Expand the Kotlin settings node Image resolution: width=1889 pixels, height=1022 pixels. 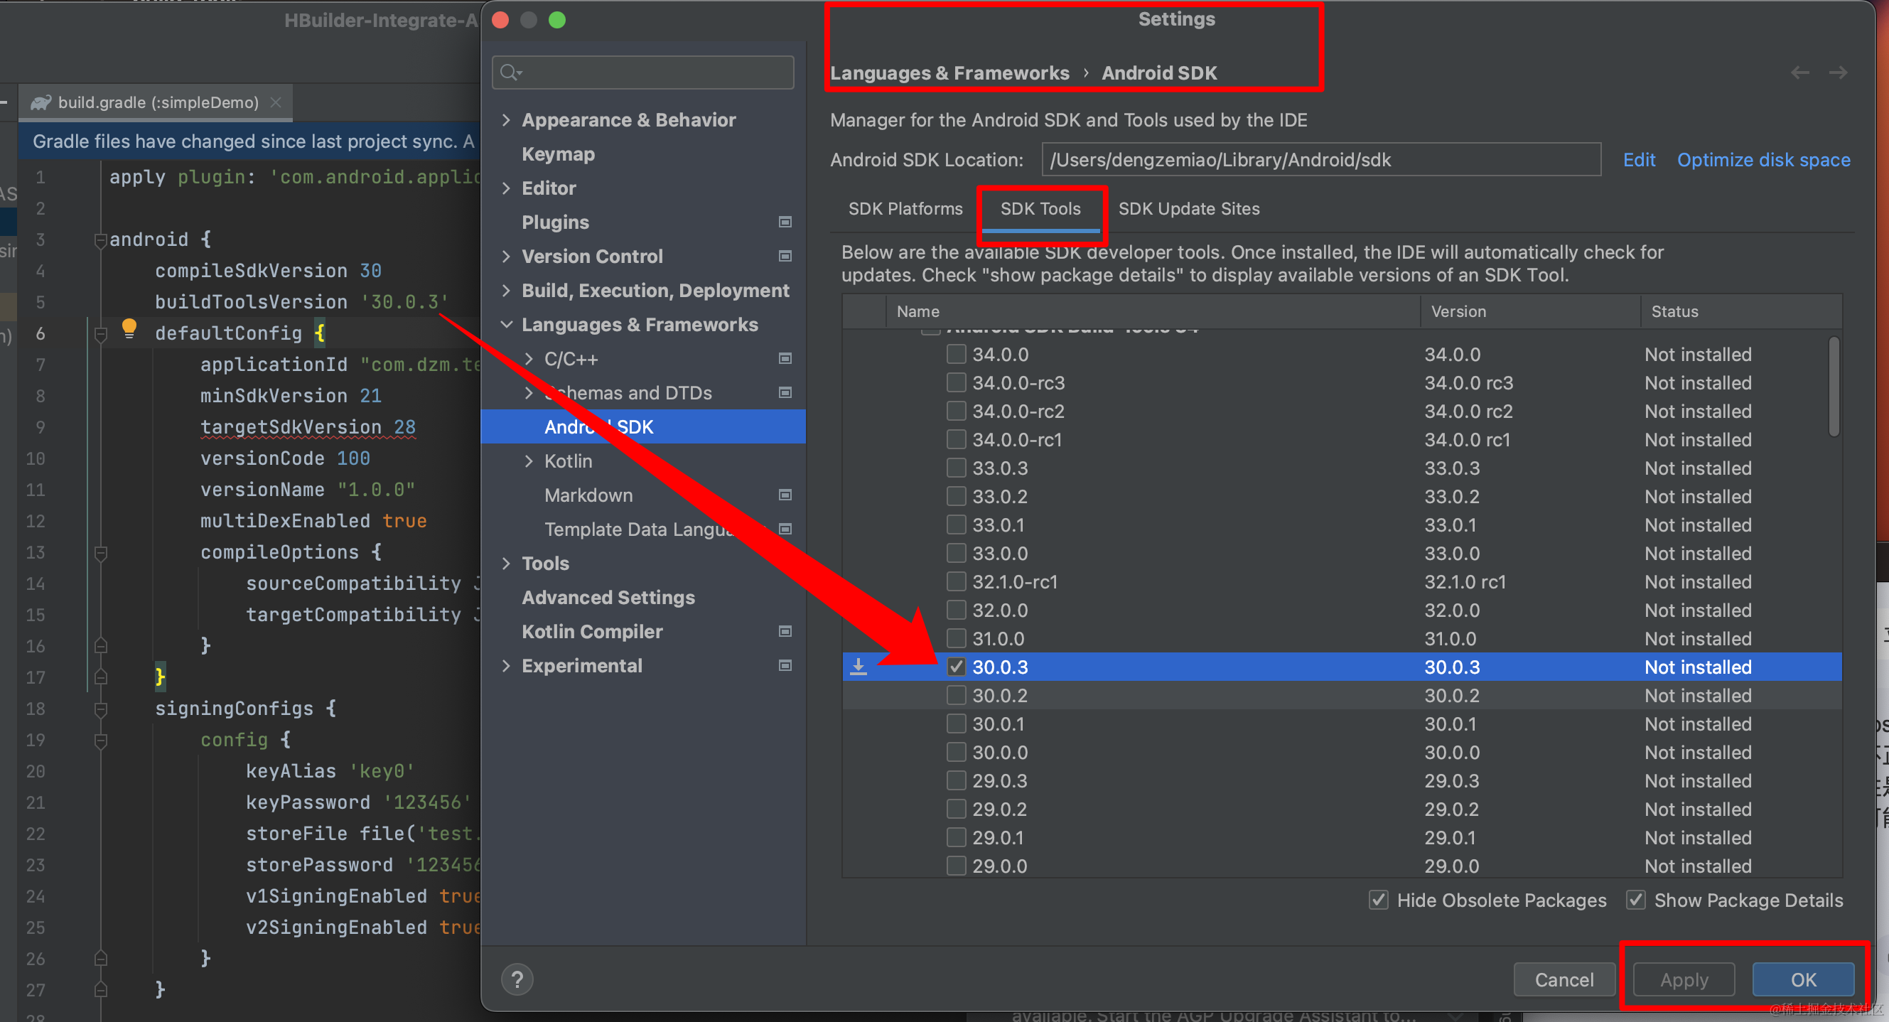[x=529, y=461]
